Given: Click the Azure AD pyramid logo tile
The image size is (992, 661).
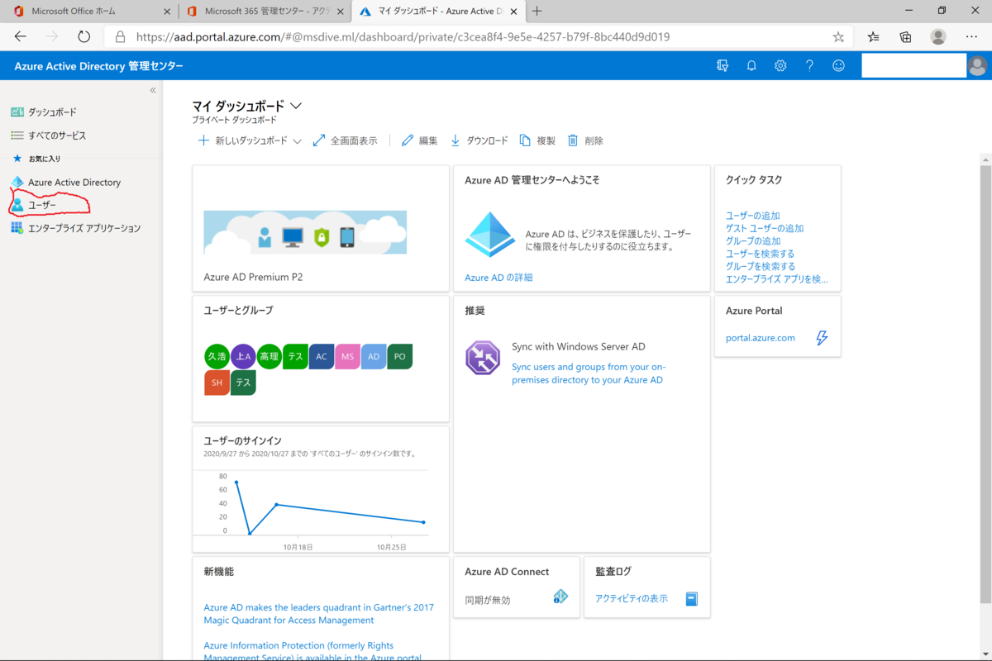Looking at the screenshot, I should [490, 235].
